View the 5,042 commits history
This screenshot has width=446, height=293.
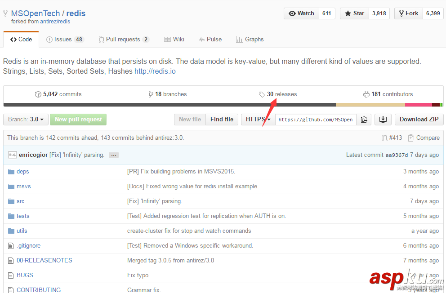point(58,94)
